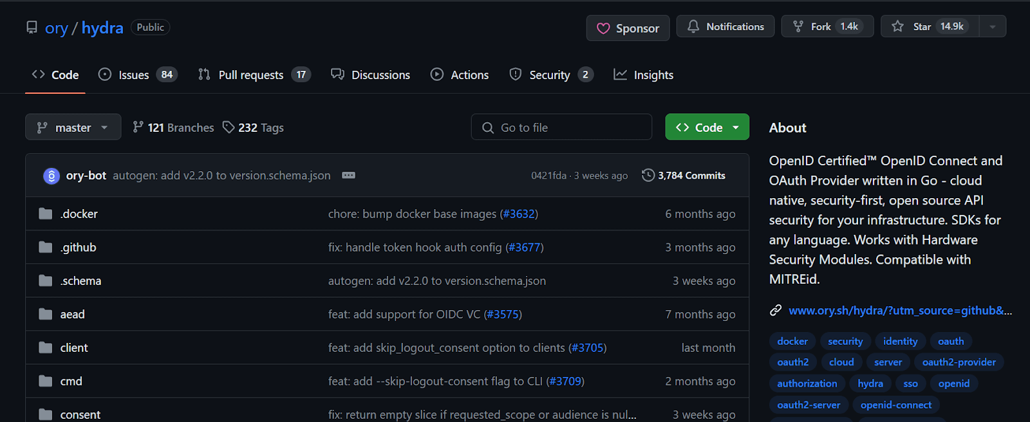Open the Star lists dropdown arrow
Image resolution: width=1030 pixels, height=422 pixels.
[x=993, y=26]
